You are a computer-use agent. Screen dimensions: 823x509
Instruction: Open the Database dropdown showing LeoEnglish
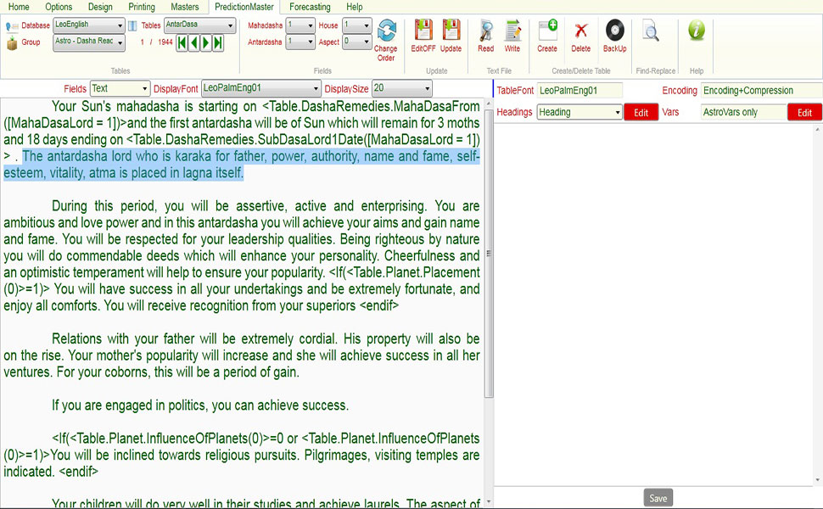point(89,25)
